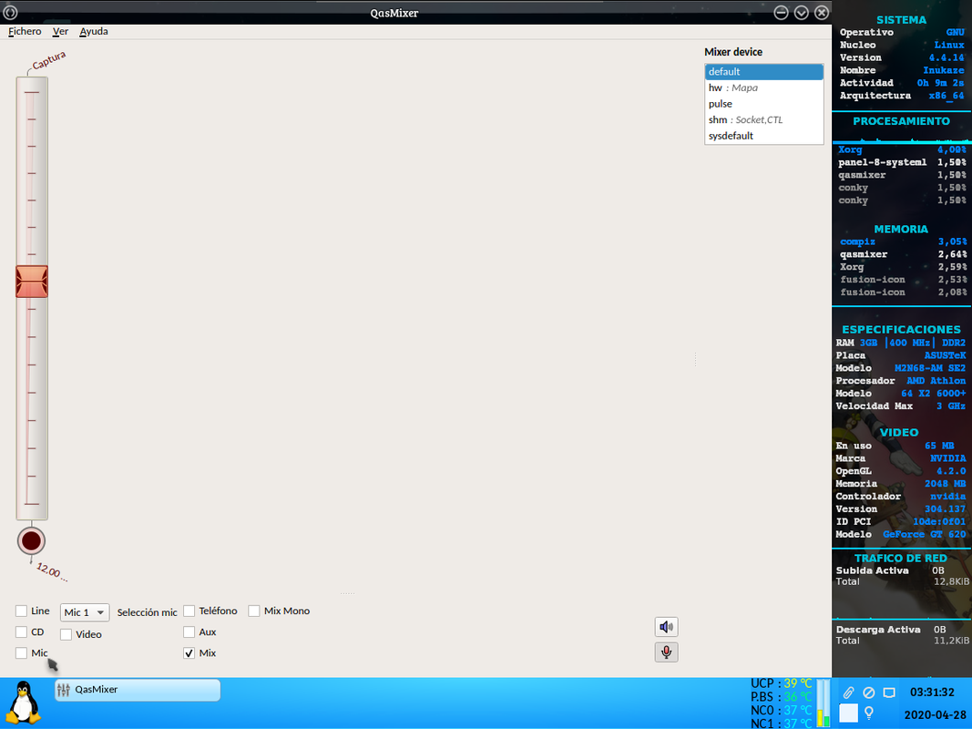
Task: Click the display screen tray icon
Action: 889,693
